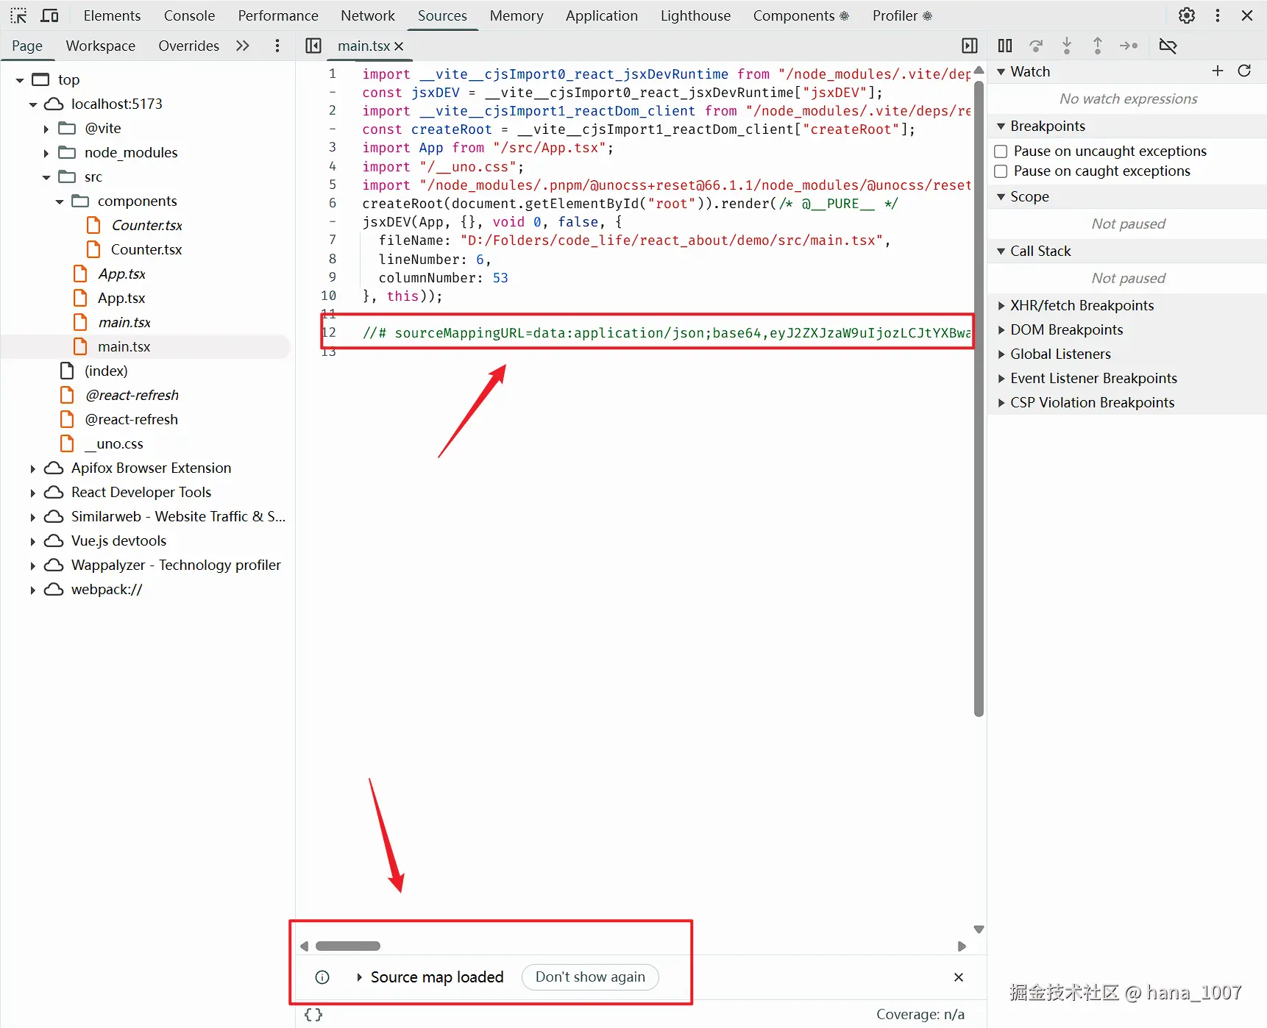Collapse the top frame tree node
The height and width of the screenshot is (1028, 1267).
pyautogui.click(x=20, y=80)
